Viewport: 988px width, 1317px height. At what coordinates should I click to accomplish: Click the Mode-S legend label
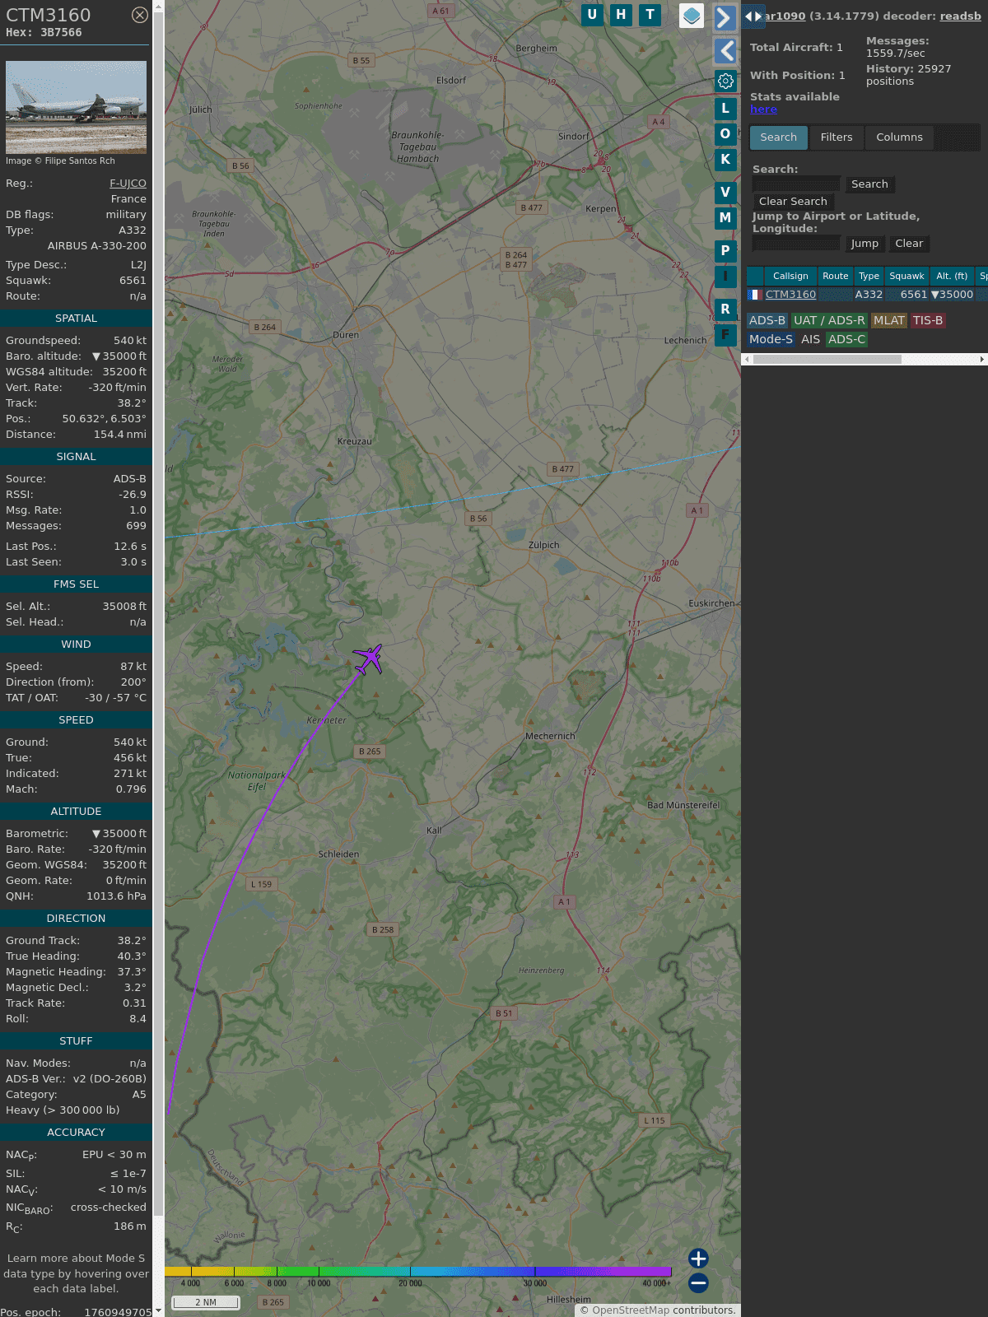tap(771, 339)
